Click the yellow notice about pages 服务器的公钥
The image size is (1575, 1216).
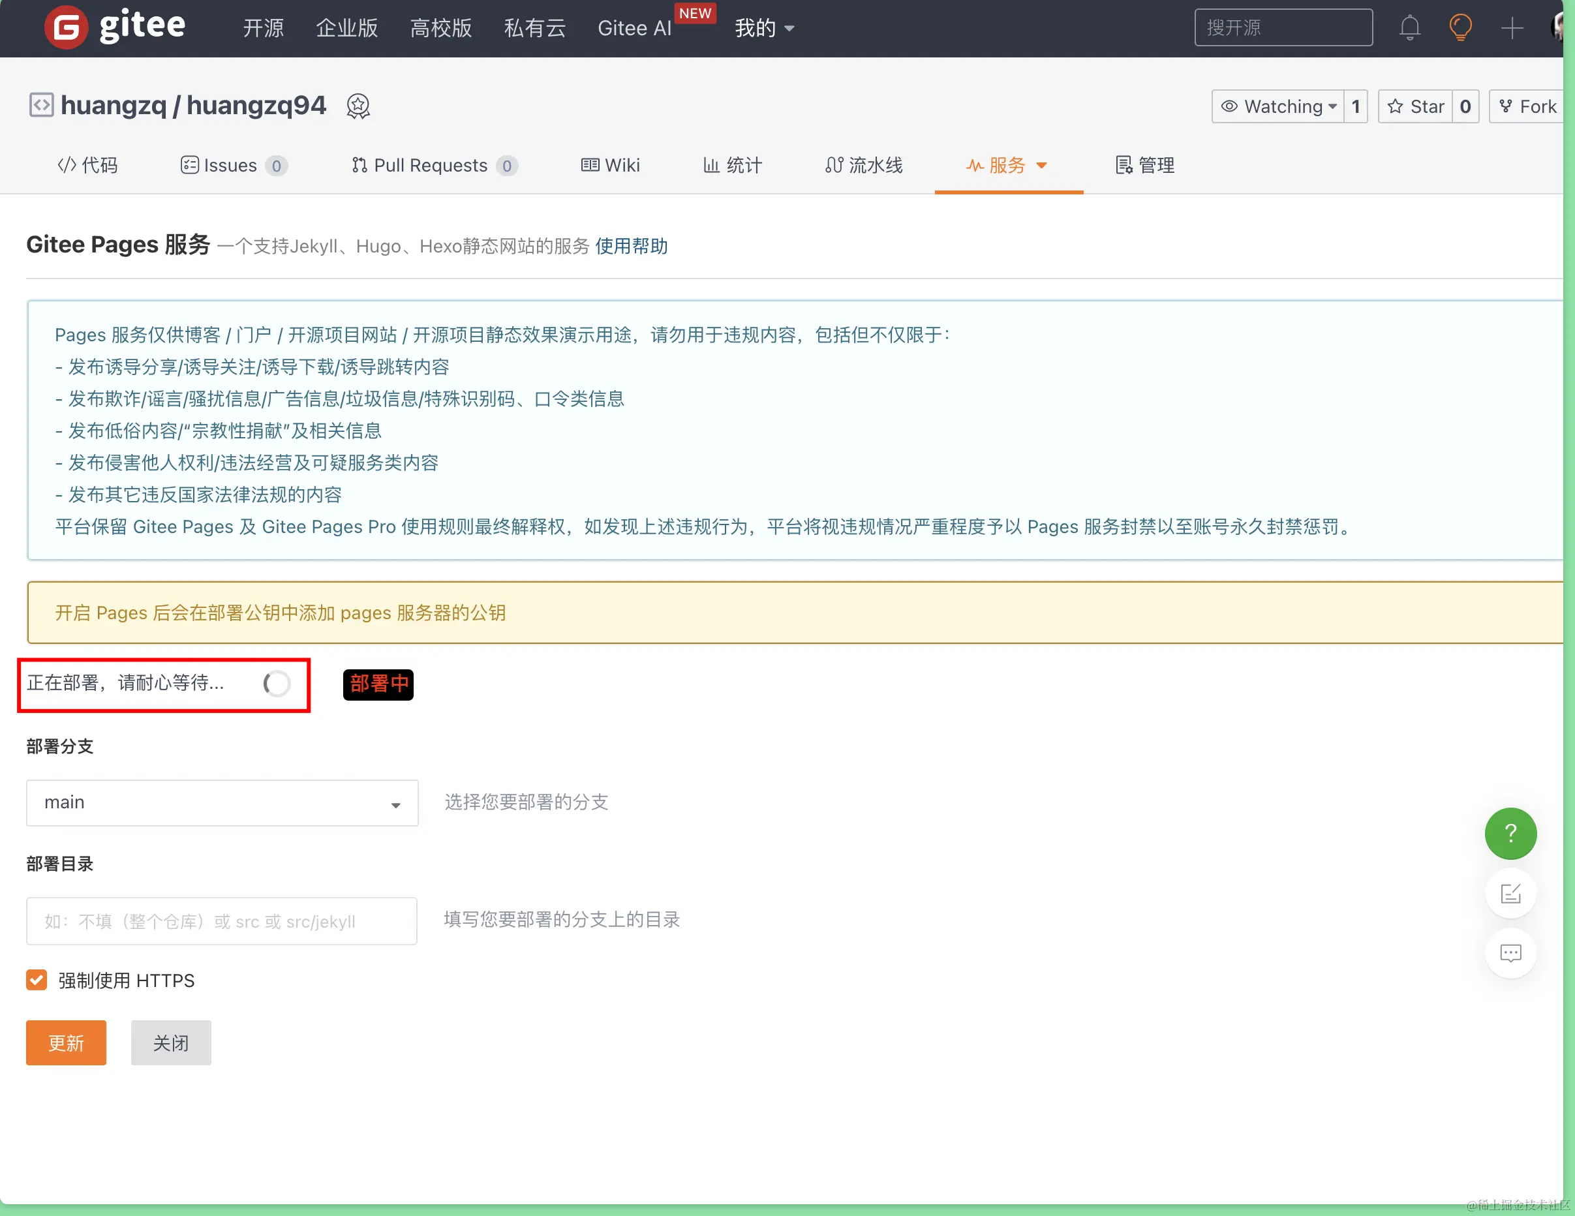pyautogui.click(x=795, y=613)
